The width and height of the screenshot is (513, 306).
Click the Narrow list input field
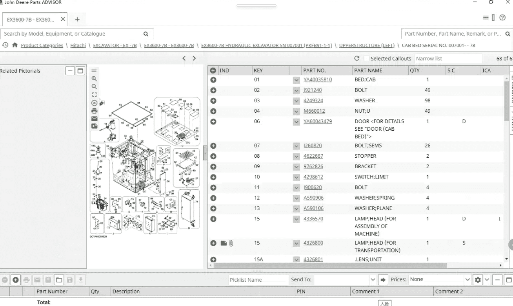449,58
